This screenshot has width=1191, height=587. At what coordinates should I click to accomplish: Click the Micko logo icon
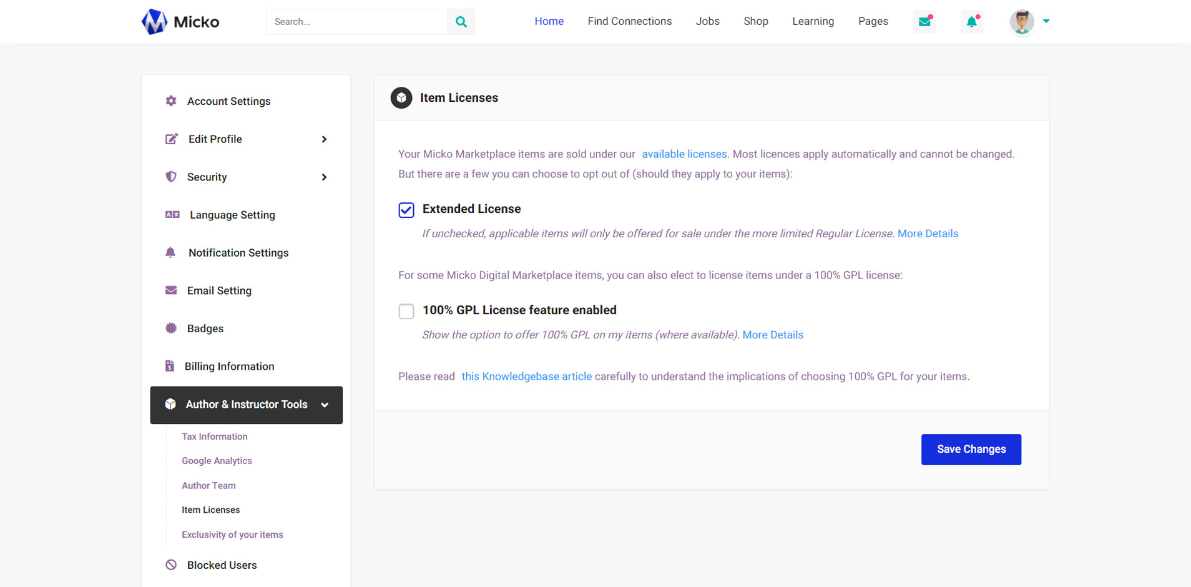[154, 22]
